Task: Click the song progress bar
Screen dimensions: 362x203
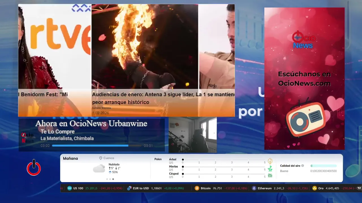Action: pos(96,146)
